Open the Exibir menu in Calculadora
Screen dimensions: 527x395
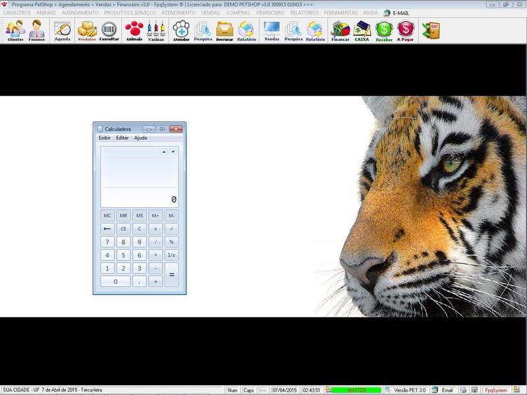[x=105, y=138]
